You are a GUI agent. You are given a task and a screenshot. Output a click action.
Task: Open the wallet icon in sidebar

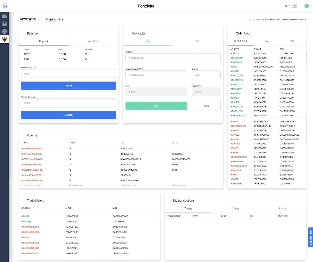[x=5, y=16]
